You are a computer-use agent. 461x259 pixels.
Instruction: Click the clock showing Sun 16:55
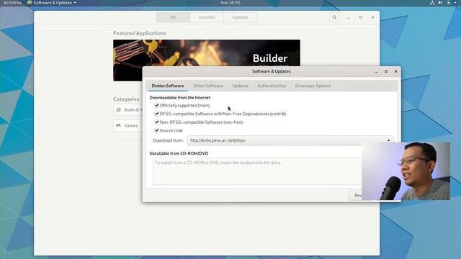coord(230,3)
